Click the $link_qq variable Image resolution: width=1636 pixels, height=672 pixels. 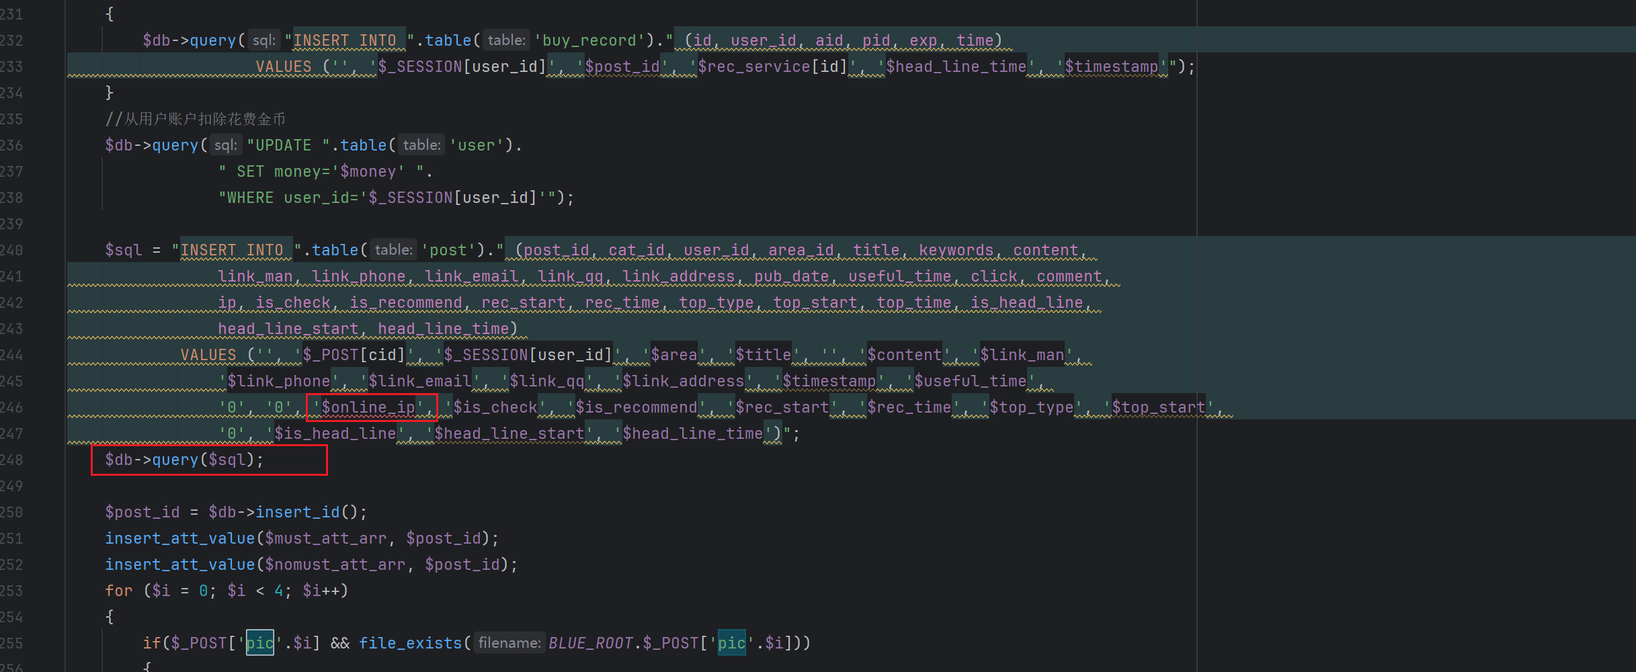(547, 381)
